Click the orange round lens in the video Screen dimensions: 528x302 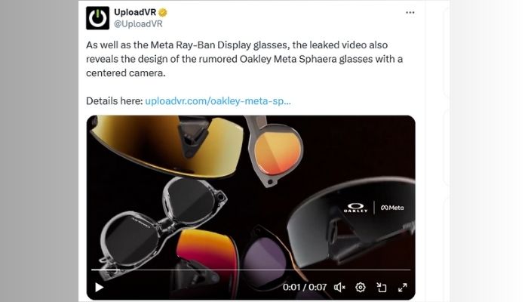tap(278, 153)
